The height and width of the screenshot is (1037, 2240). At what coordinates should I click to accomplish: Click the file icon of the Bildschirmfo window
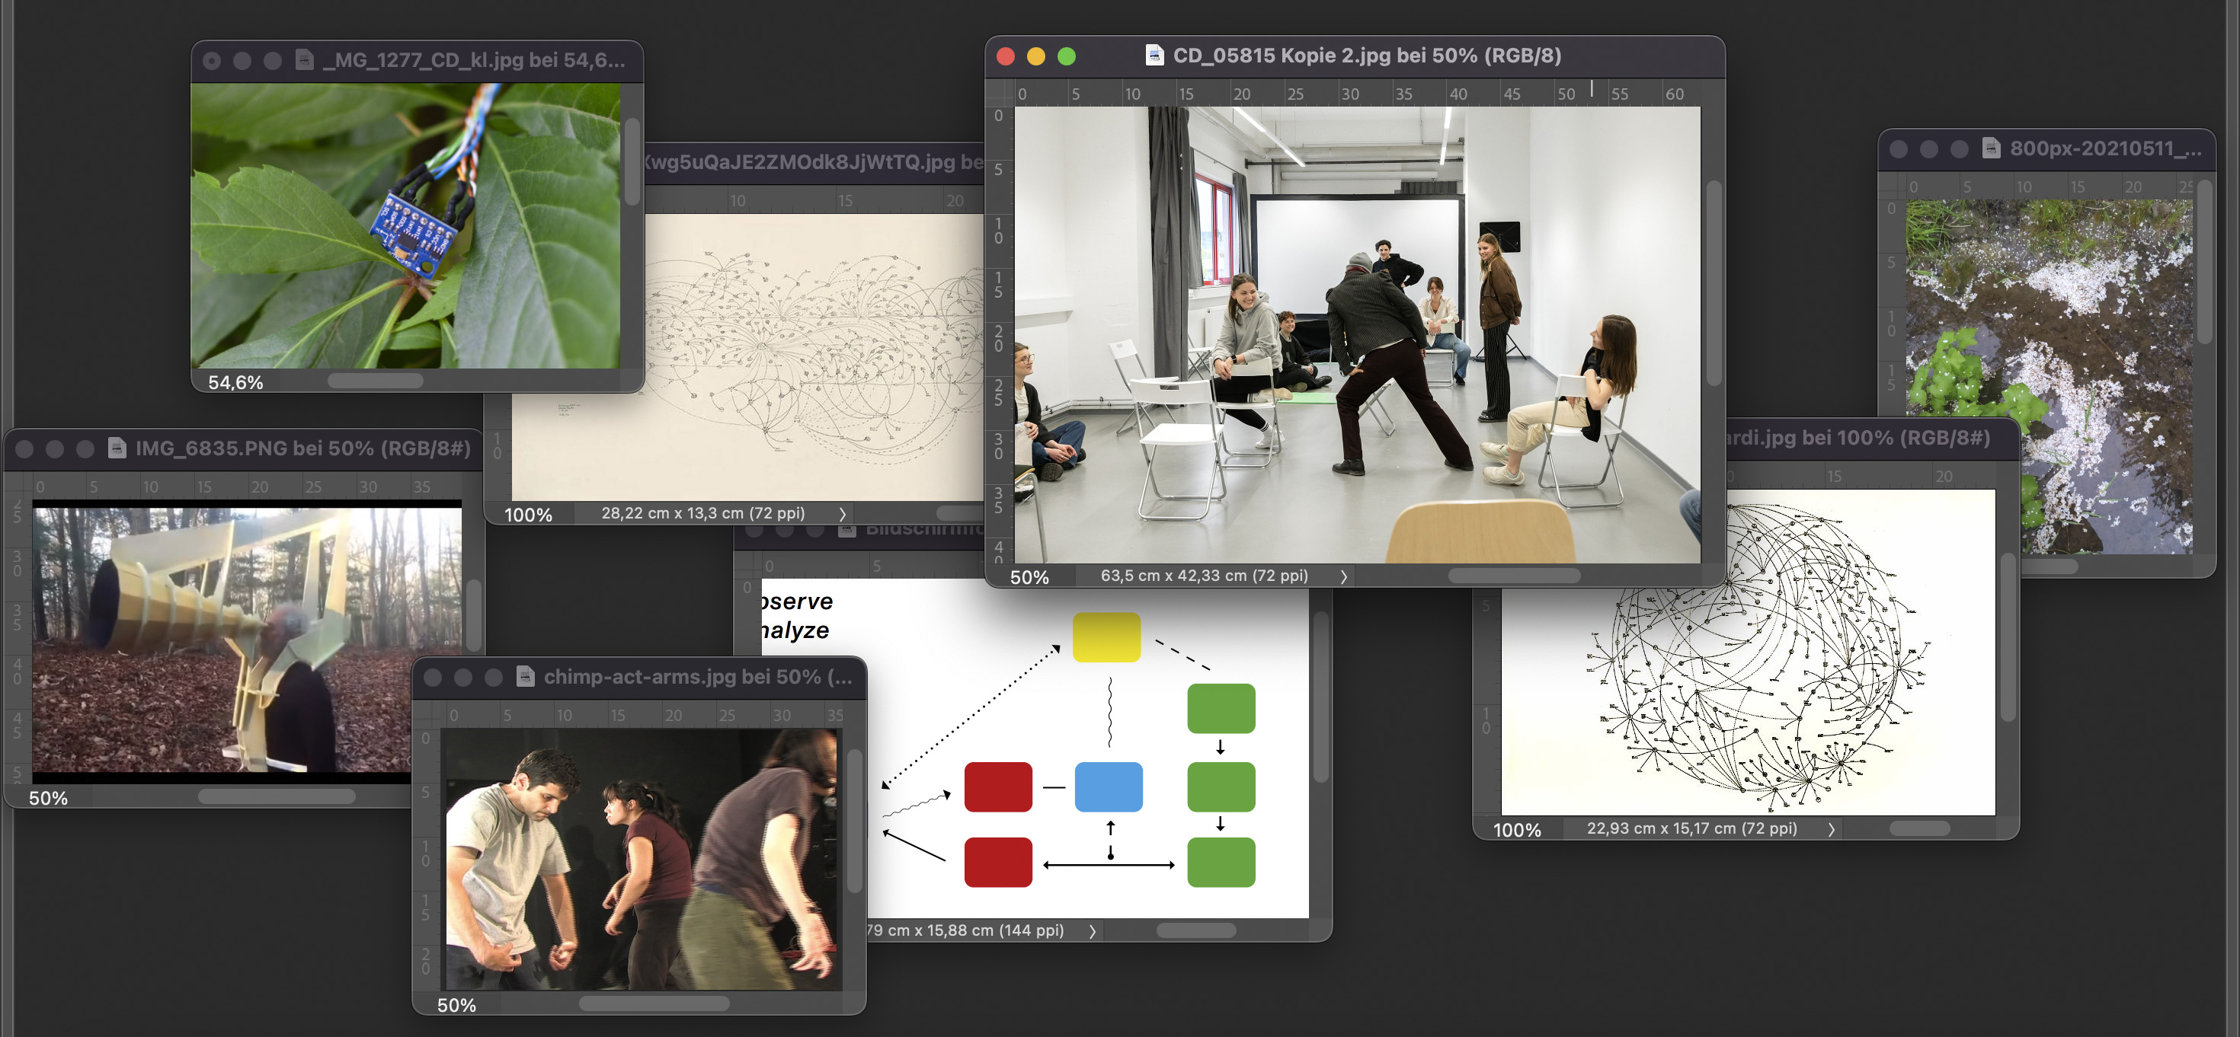[x=846, y=528]
